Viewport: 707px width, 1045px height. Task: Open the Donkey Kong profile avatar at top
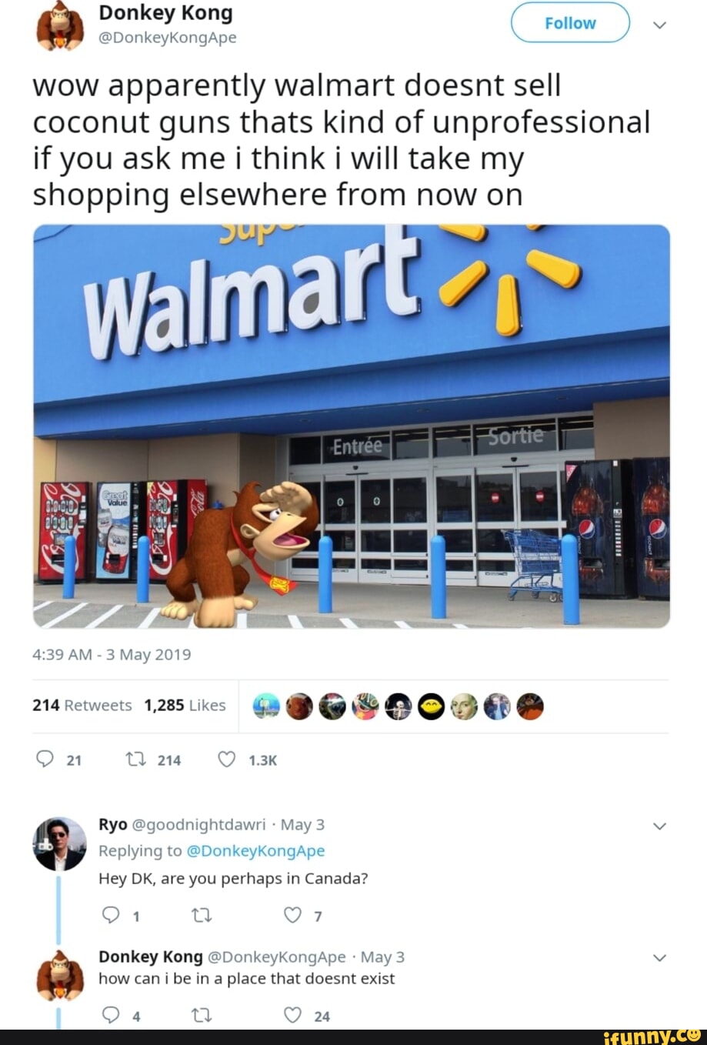[60, 26]
